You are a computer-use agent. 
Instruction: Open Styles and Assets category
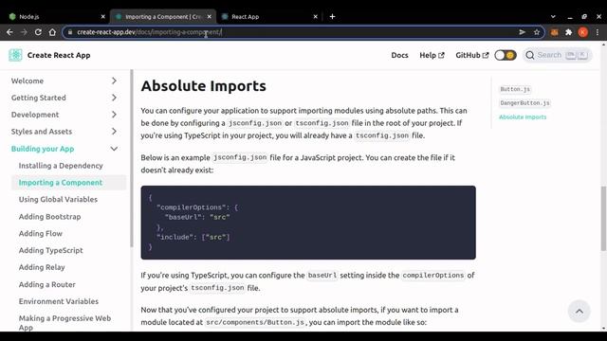[42, 132]
